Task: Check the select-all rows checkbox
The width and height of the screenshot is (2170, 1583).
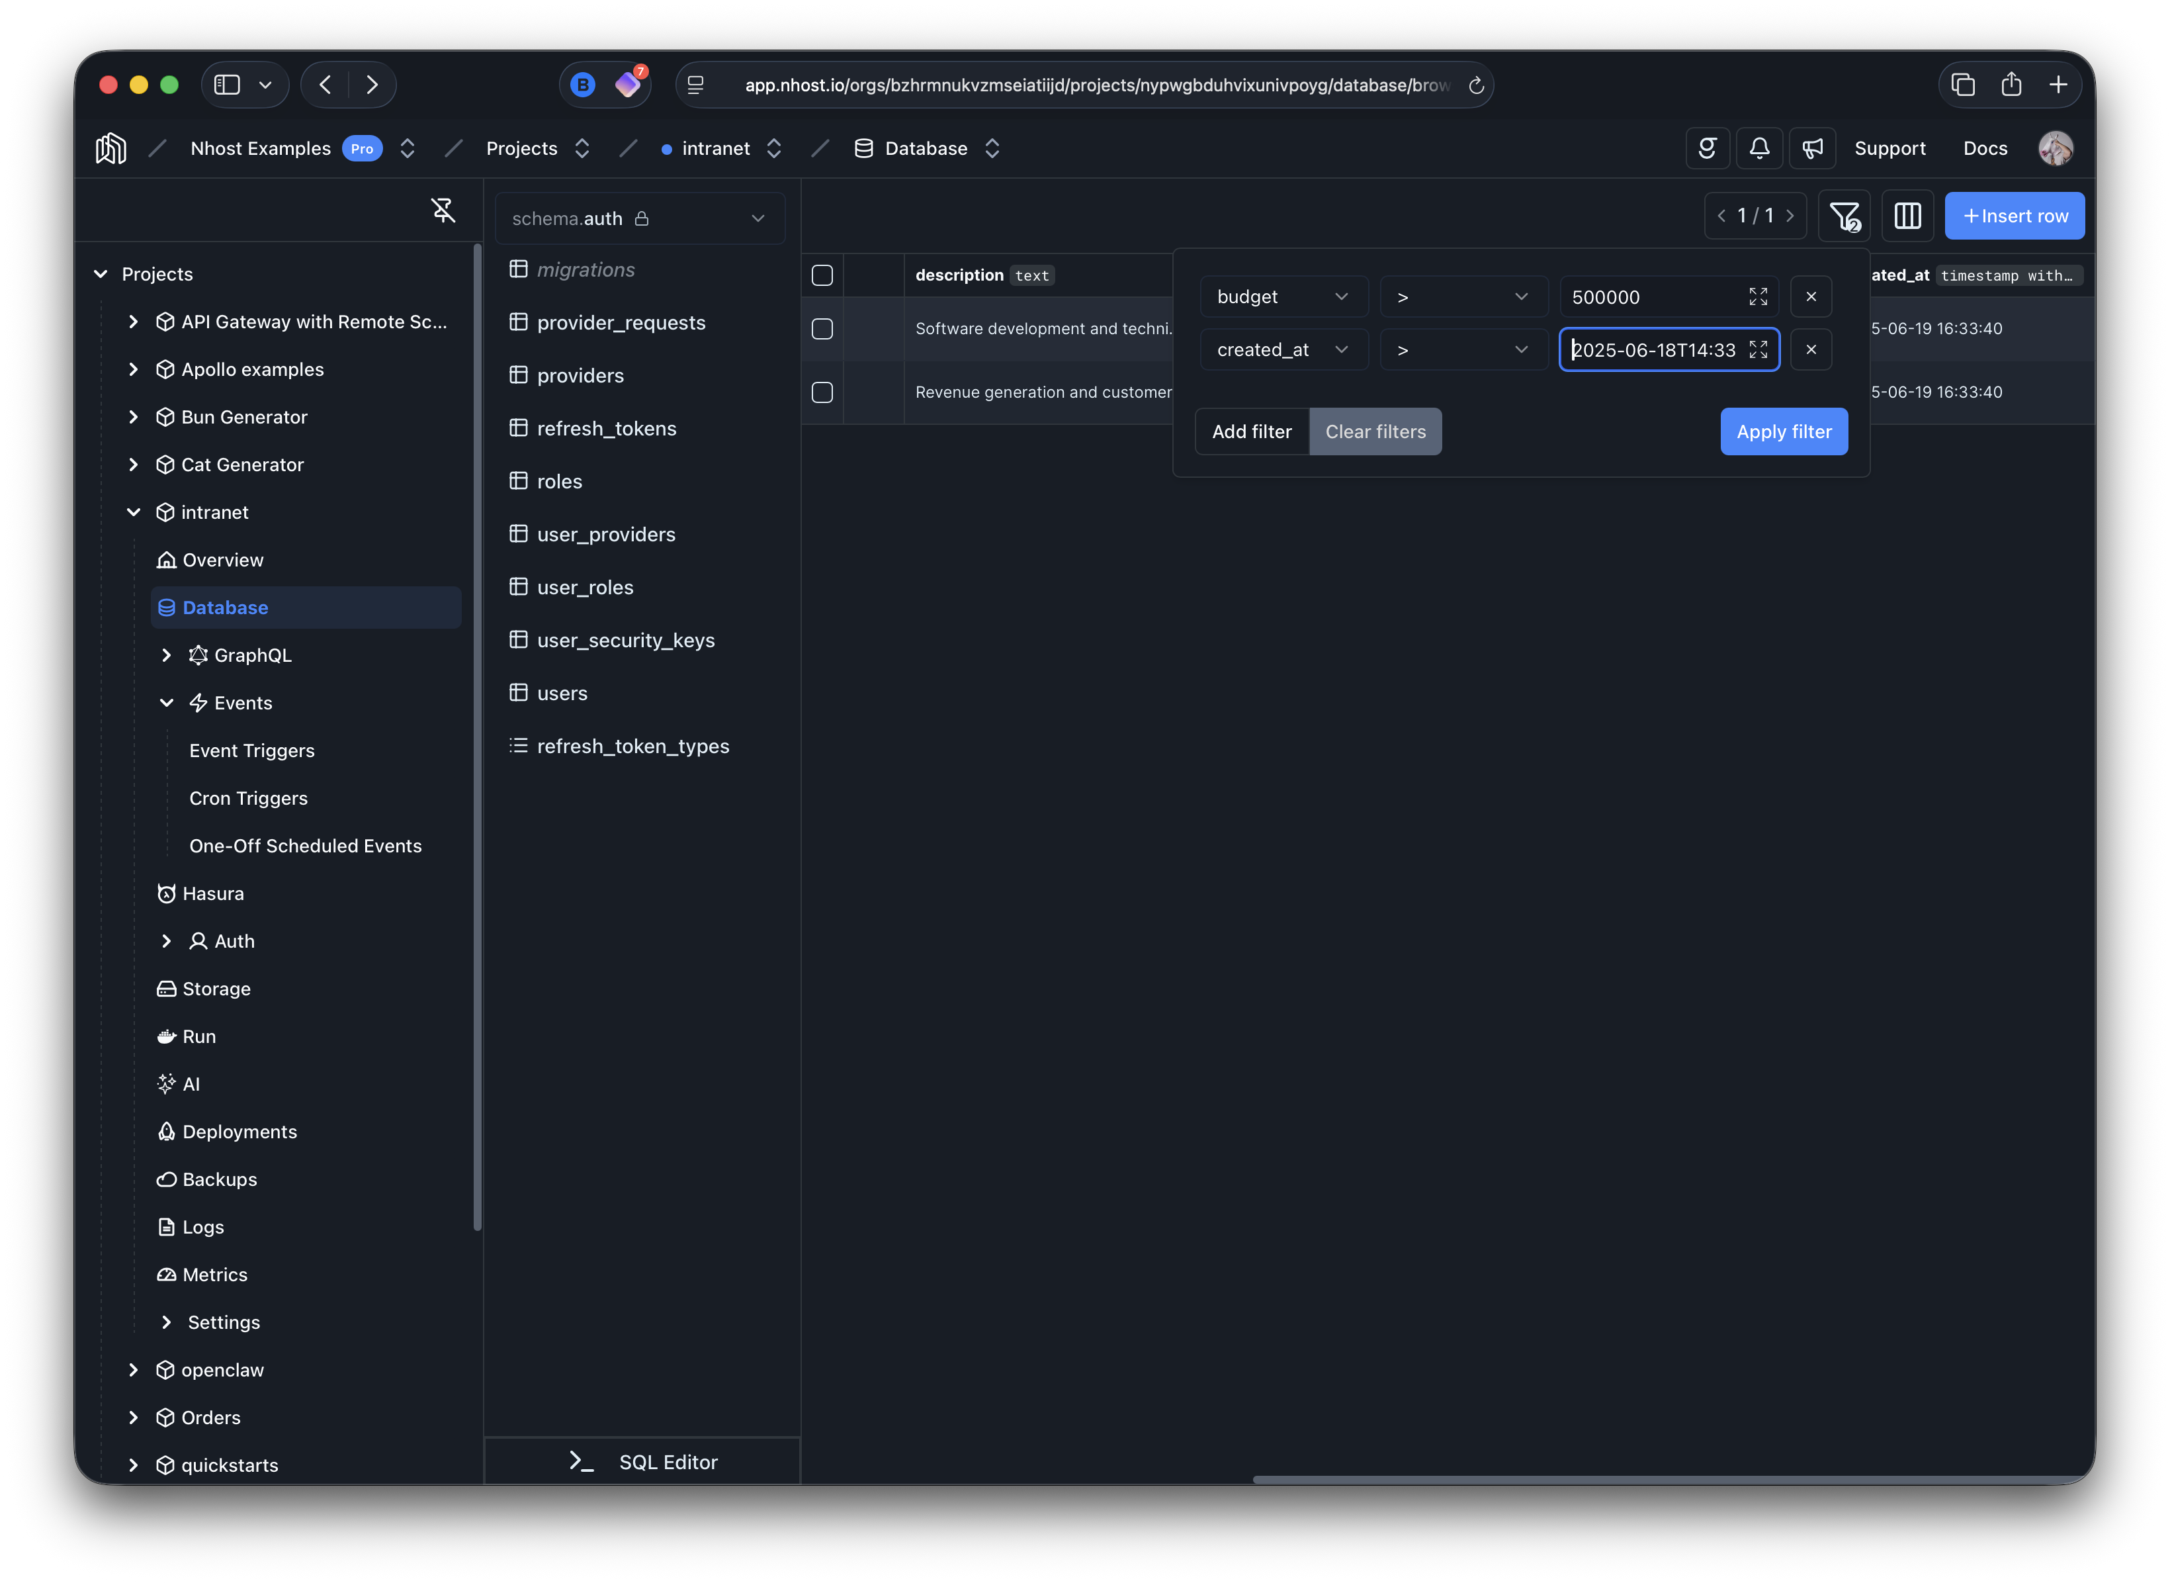Action: pyautogui.click(x=822, y=275)
